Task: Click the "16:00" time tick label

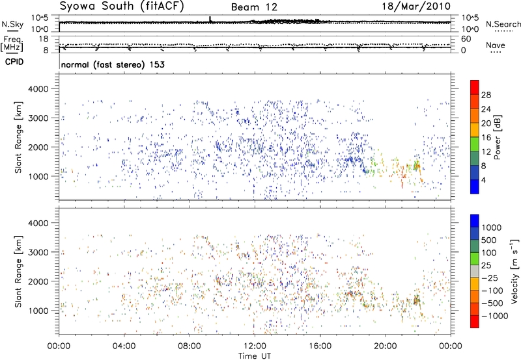Action: click(x=320, y=346)
